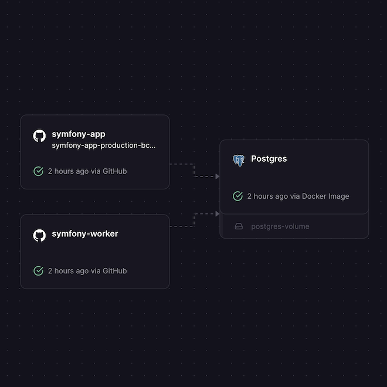Viewport: 387px width, 387px height.
Task: Open the Postgres service by its title
Action: 269,159
